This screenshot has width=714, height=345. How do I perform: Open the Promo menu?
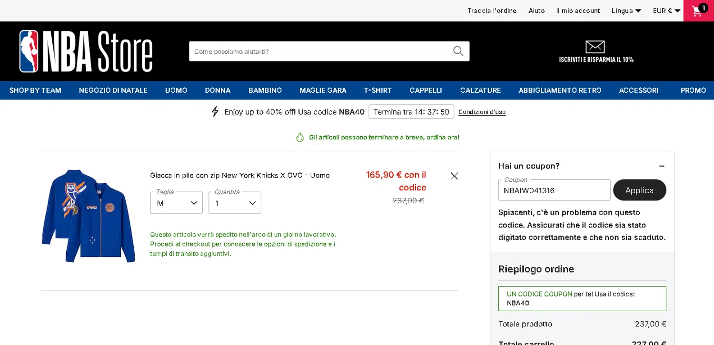click(693, 90)
